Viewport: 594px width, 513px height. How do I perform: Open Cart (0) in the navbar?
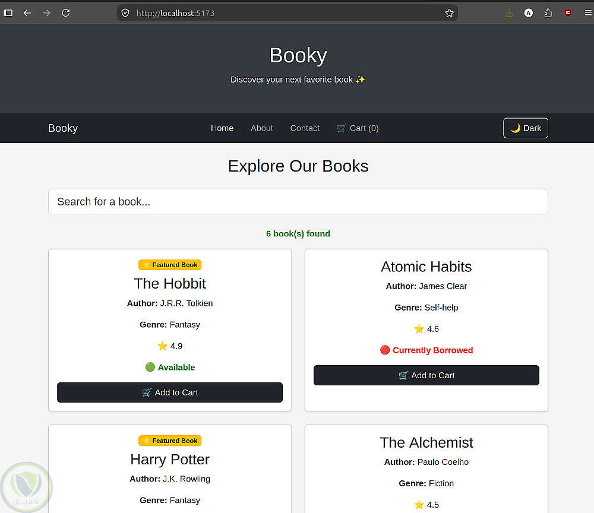tap(358, 128)
